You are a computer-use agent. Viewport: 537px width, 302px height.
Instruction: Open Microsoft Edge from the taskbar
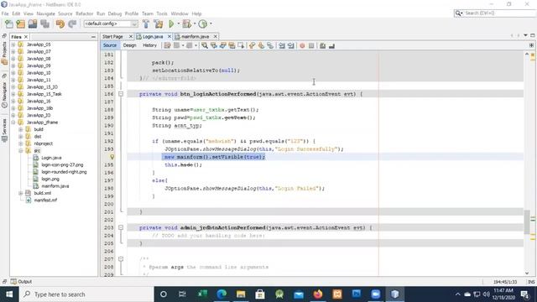click(x=222, y=294)
